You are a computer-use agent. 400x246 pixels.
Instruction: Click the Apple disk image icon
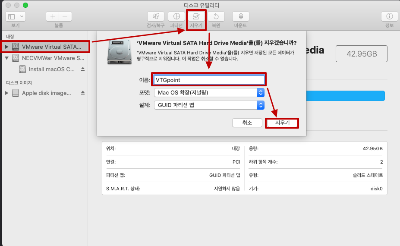click(16, 93)
